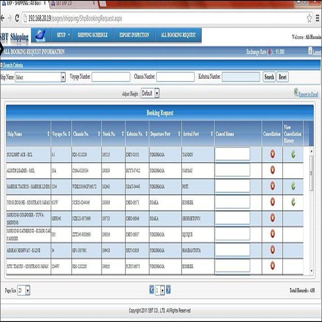Open the page number dropdown

point(163,290)
